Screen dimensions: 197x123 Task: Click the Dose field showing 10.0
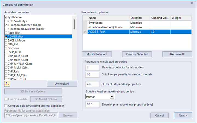pos(92,105)
